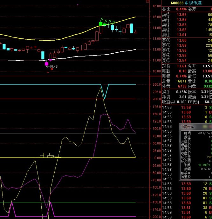Select the 买① bid row at 13.60
Image resolution: width=212 pixels, height=219 pixels.
tap(187, 40)
